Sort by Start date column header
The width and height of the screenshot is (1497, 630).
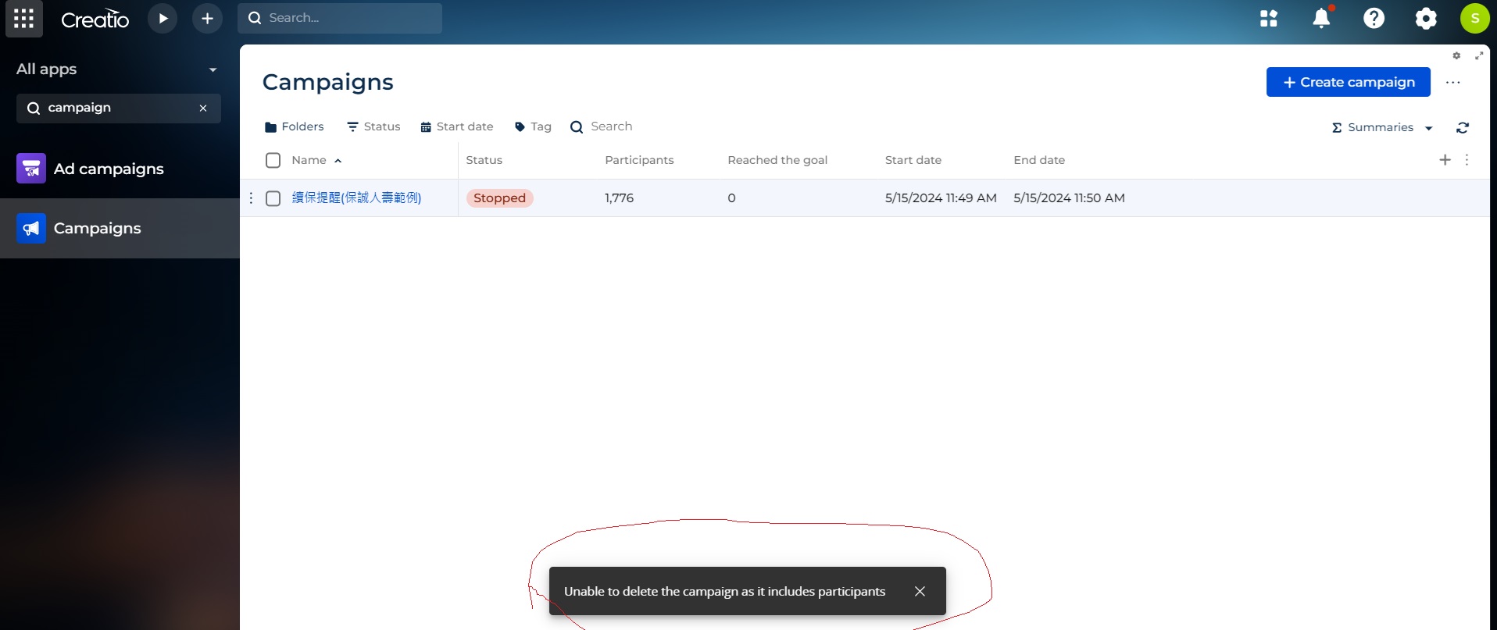pyautogui.click(x=913, y=160)
